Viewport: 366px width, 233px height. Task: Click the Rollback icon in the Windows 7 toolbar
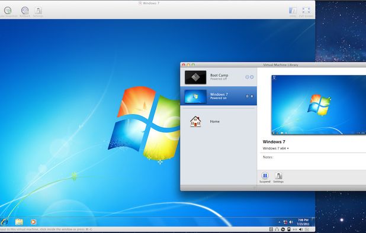pyautogui.click(x=25, y=11)
